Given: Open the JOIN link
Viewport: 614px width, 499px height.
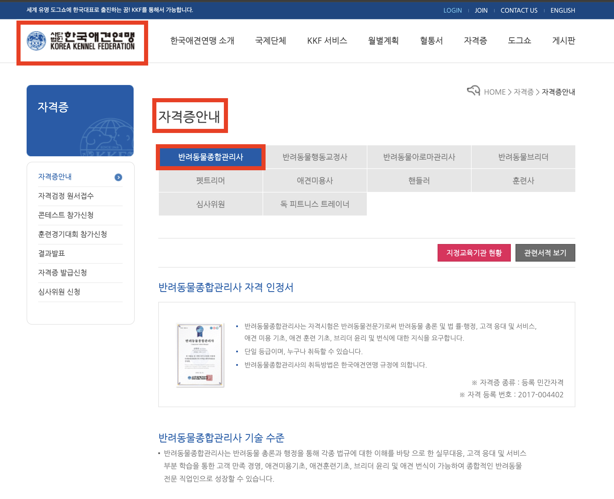Looking at the screenshot, I should tap(481, 10).
